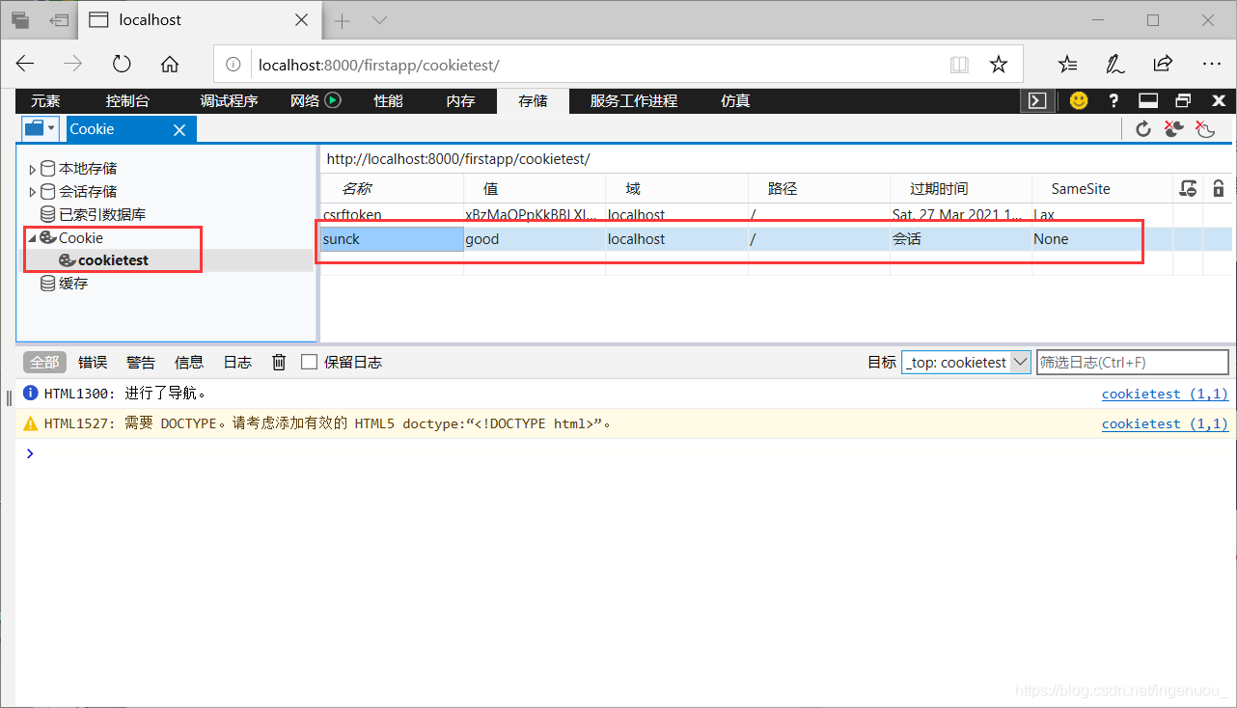Filter console by 错误
Screen dimensions: 1237x708
click(x=93, y=363)
